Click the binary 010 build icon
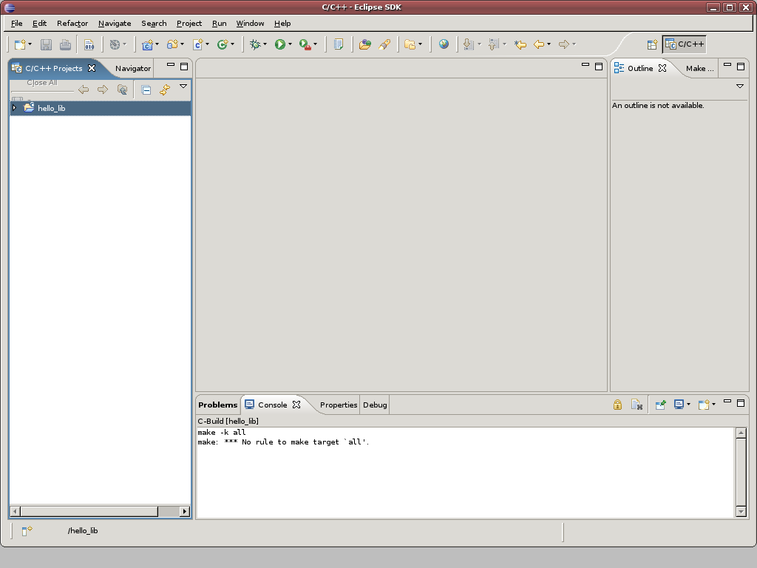Viewport: 757px width, 568px height. [89, 44]
